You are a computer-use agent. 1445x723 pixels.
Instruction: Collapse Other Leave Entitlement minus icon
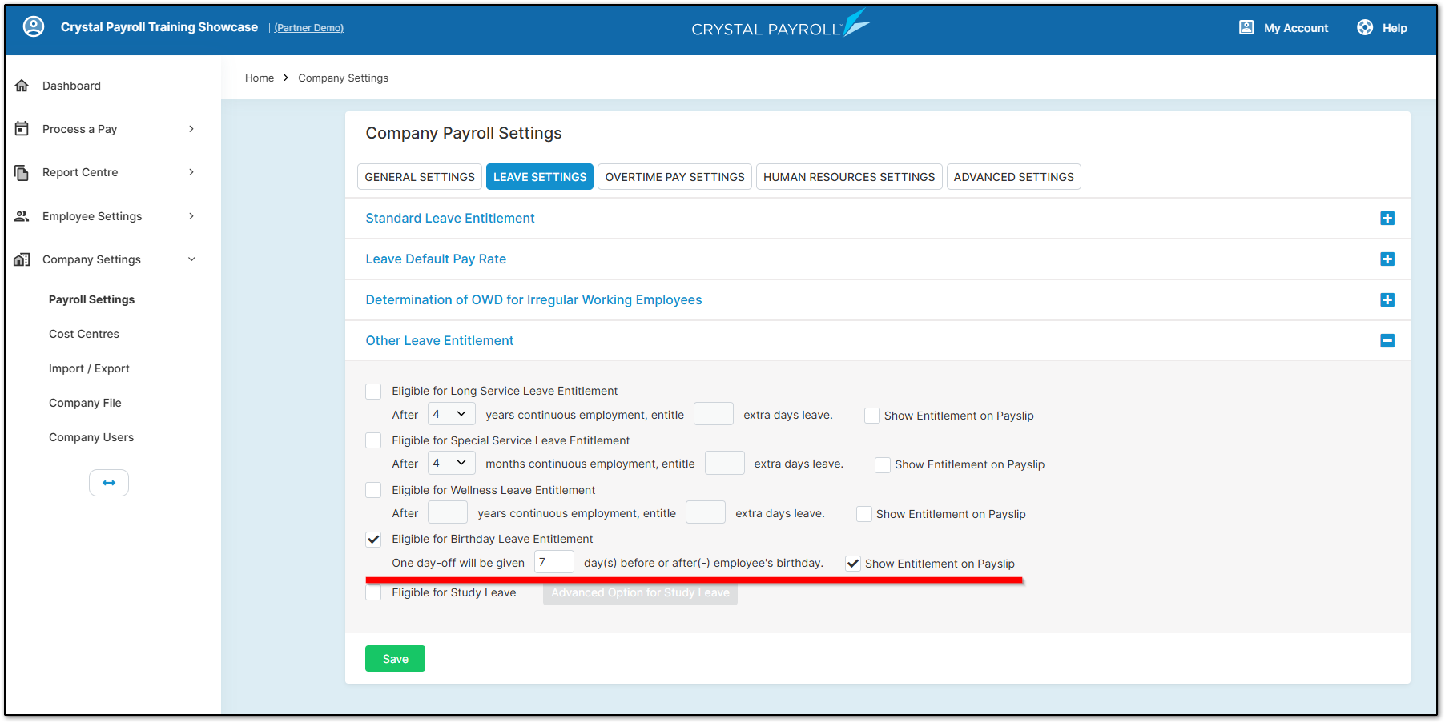(1387, 341)
